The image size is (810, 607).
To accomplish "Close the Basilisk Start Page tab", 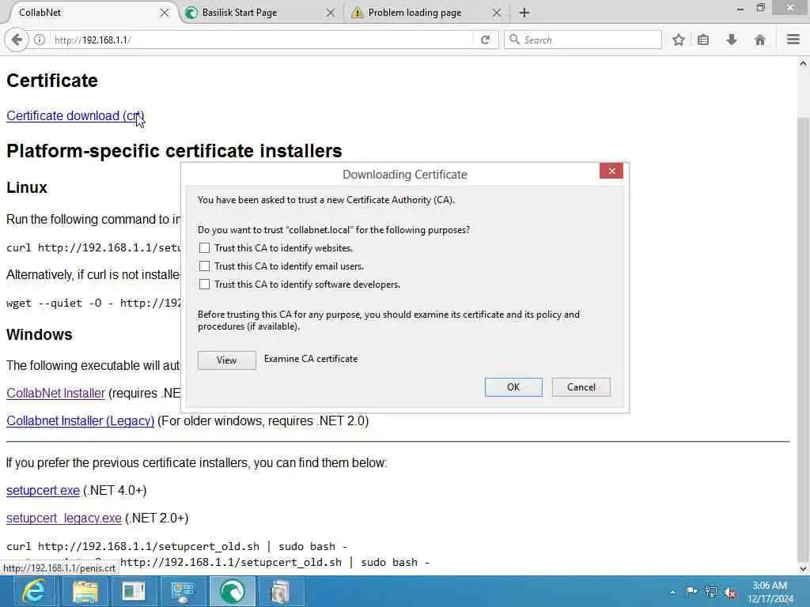I will [331, 13].
